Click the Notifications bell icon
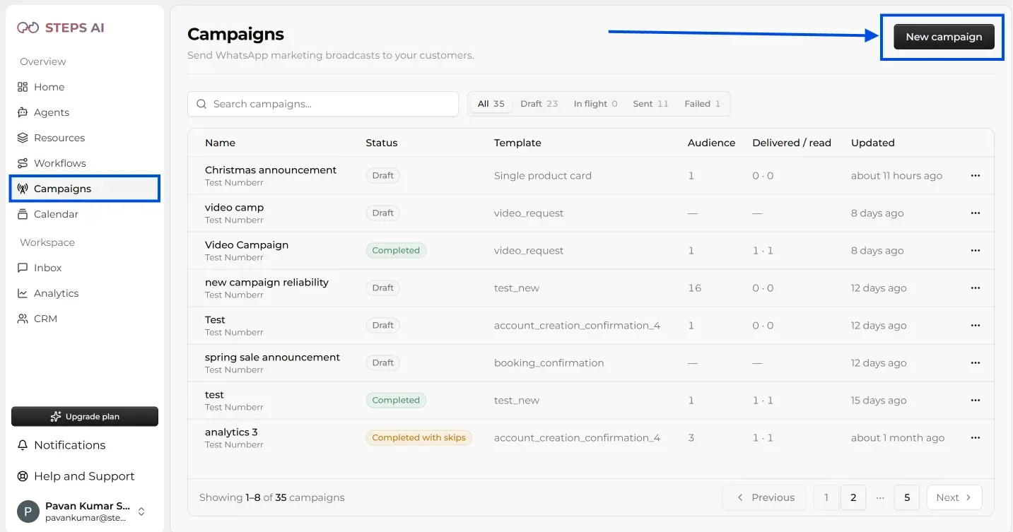This screenshot has width=1013, height=532. pos(23,445)
